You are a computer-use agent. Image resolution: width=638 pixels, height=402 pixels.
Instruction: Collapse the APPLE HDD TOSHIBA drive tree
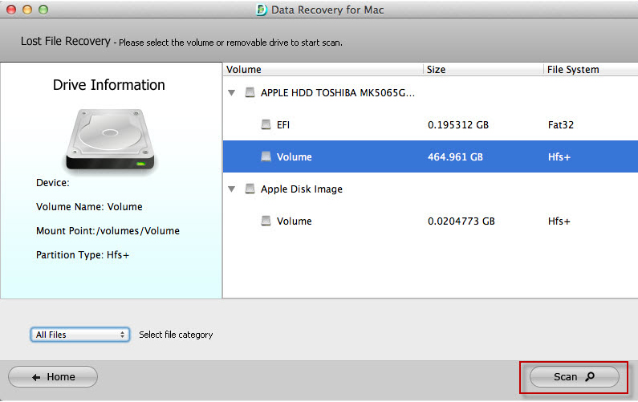pyautogui.click(x=231, y=93)
